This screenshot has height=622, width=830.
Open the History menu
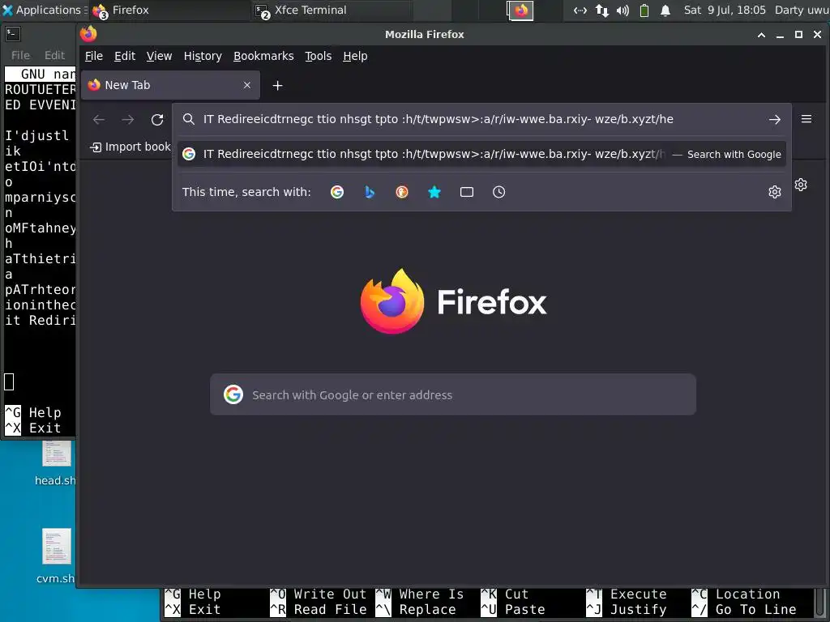tap(203, 56)
